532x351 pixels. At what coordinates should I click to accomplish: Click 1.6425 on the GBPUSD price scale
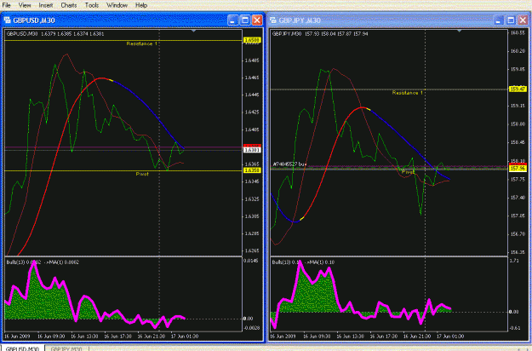coord(252,112)
